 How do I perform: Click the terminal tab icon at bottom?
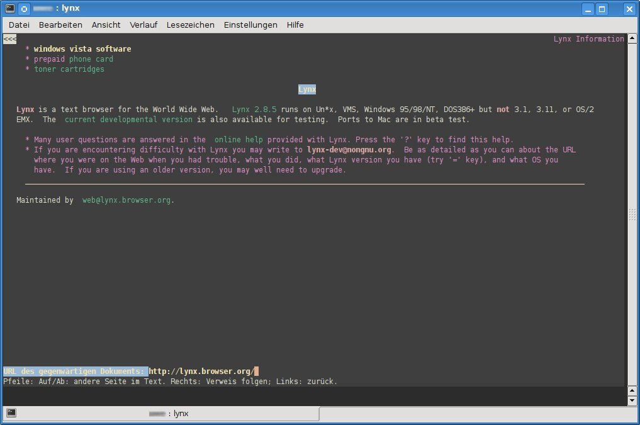tap(11, 413)
